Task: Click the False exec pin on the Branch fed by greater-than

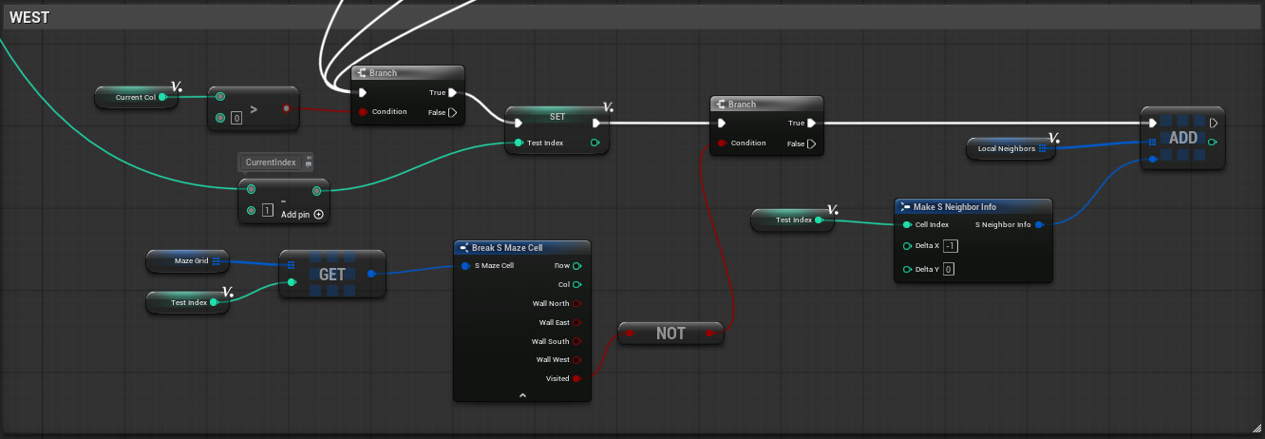Action: click(x=452, y=112)
